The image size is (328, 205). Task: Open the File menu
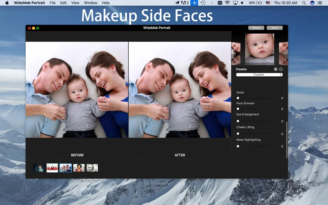pyautogui.click(x=52, y=3)
